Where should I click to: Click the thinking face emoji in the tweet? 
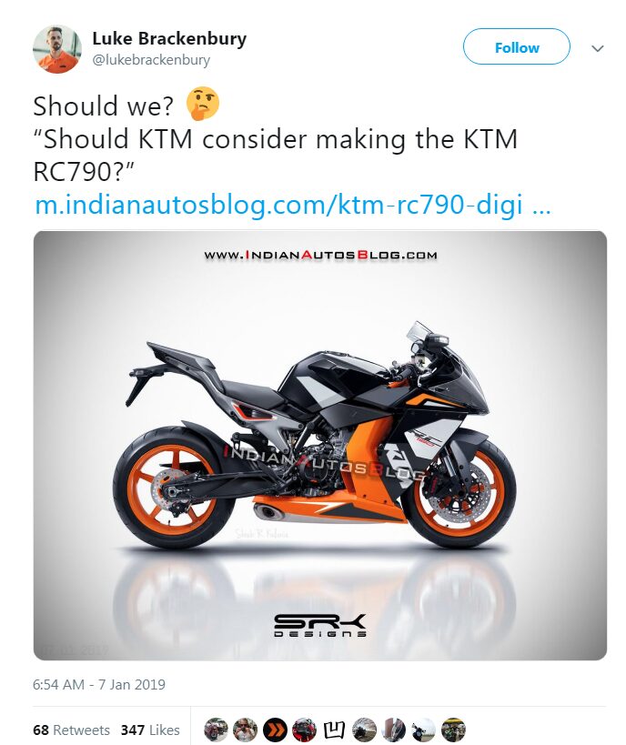click(x=203, y=103)
